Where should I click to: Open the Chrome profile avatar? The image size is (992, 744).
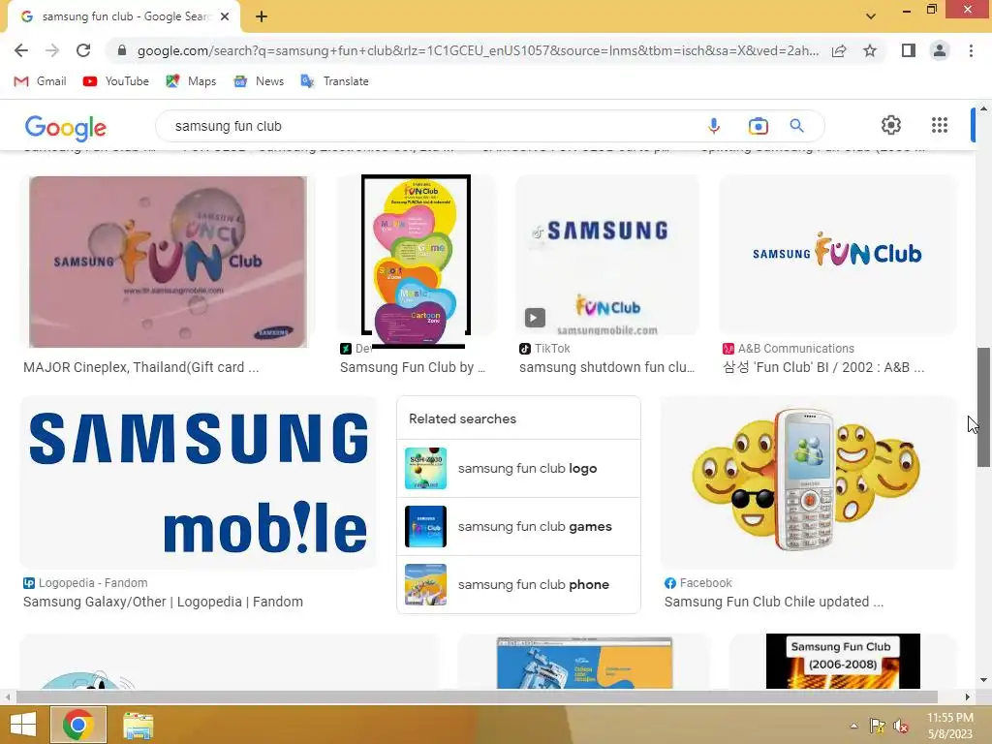point(940,50)
